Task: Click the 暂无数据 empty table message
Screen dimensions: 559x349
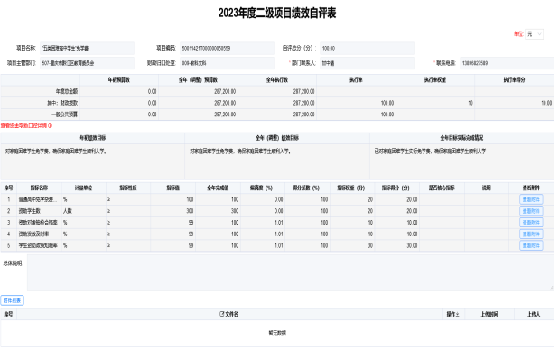Action: click(x=277, y=333)
